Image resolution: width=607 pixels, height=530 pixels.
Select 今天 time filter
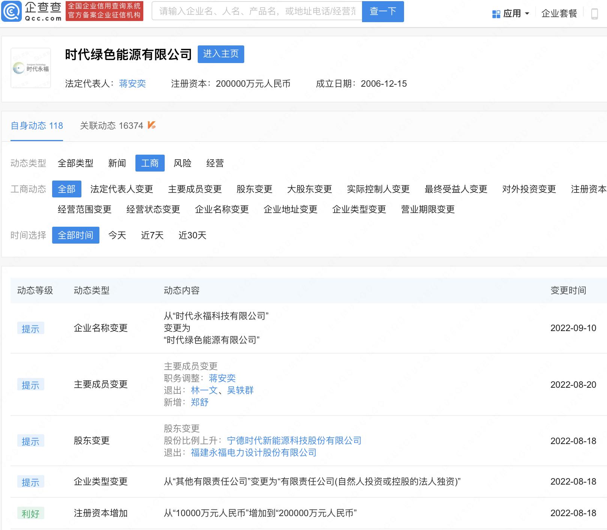click(x=117, y=235)
